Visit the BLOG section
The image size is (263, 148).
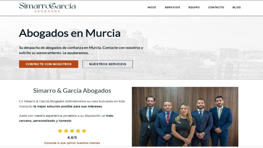coord(236,7)
